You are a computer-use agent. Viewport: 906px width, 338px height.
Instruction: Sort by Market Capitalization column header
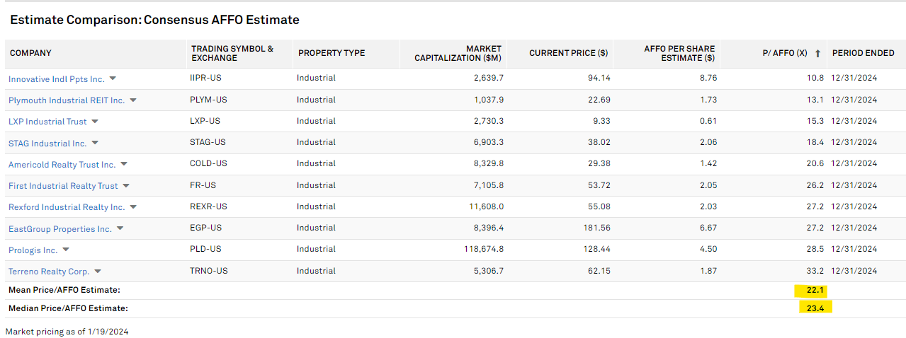(458, 53)
